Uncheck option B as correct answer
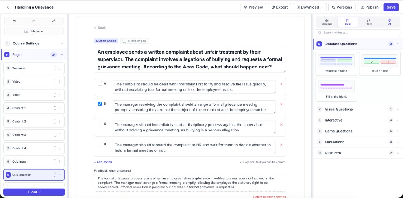The height and width of the screenshot is (198, 403). click(x=100, y=104)
